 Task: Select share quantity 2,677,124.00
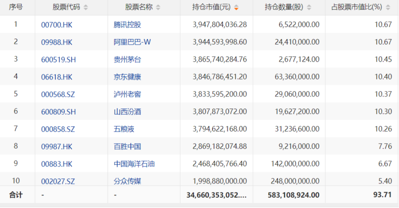point(299,59)
